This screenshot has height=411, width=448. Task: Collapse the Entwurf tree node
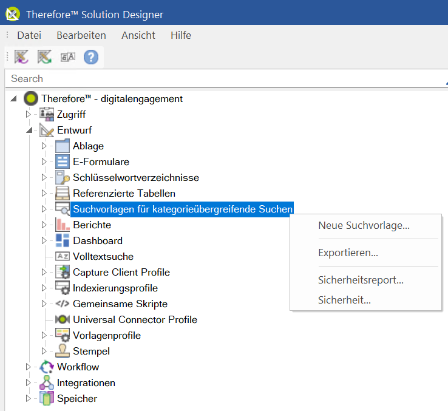pyautogui.click(x=29, y=130)
